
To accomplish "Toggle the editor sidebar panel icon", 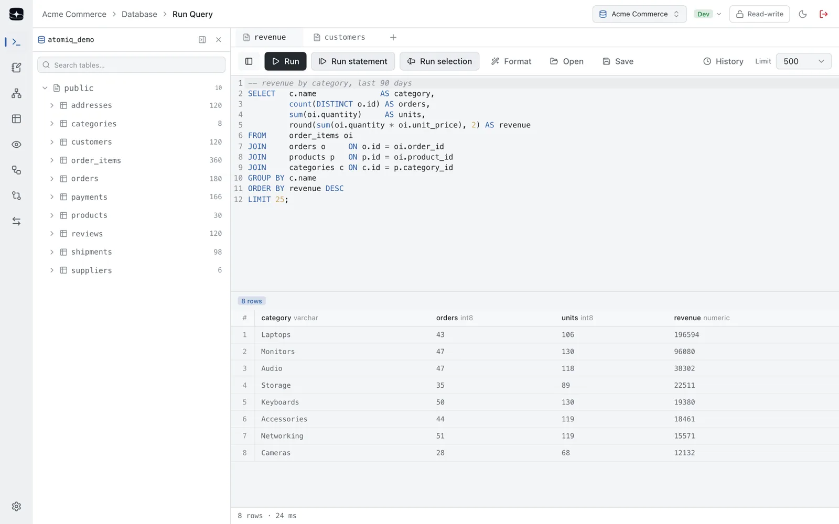I will [x=249, y=61].
